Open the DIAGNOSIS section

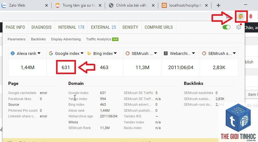click(x=41, y=27)
